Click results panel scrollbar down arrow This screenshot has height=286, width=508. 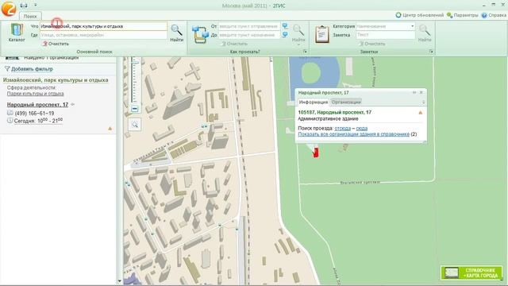pos(120,280)
